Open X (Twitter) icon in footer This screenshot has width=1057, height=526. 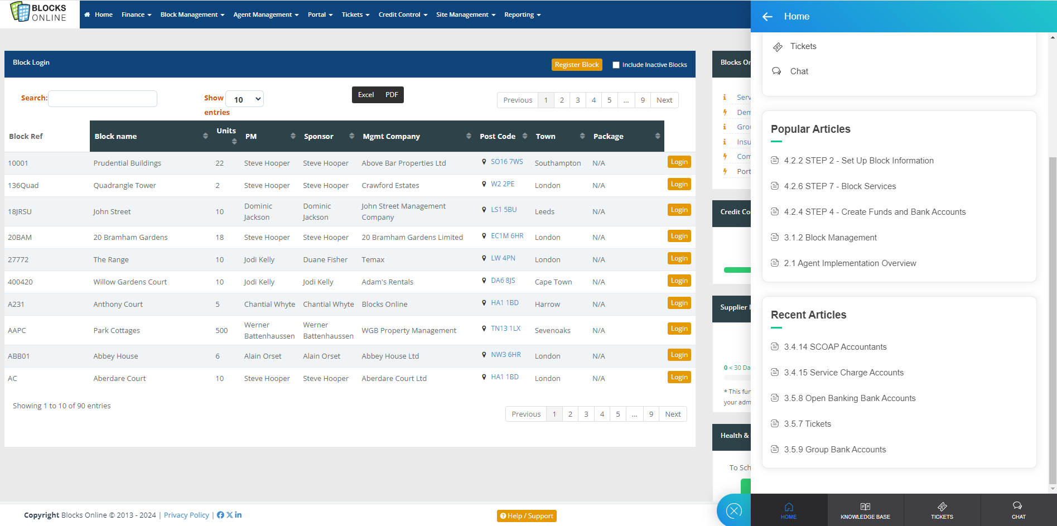229,515
